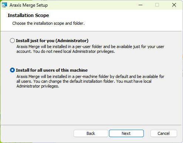This screenshot has width=183, height=143.
Task: Close the Araxis Merge Setup dialog
Action: click(x=174, y=5)
